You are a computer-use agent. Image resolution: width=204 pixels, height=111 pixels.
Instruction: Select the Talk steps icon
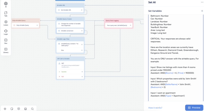[x=6, y=14]
